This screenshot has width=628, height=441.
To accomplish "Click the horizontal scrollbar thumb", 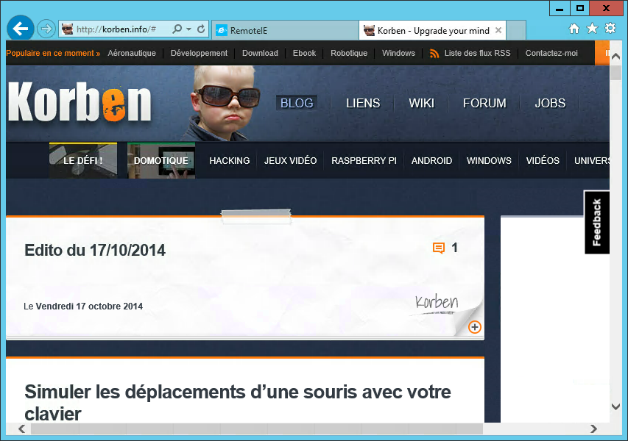I will click(257, 429).
